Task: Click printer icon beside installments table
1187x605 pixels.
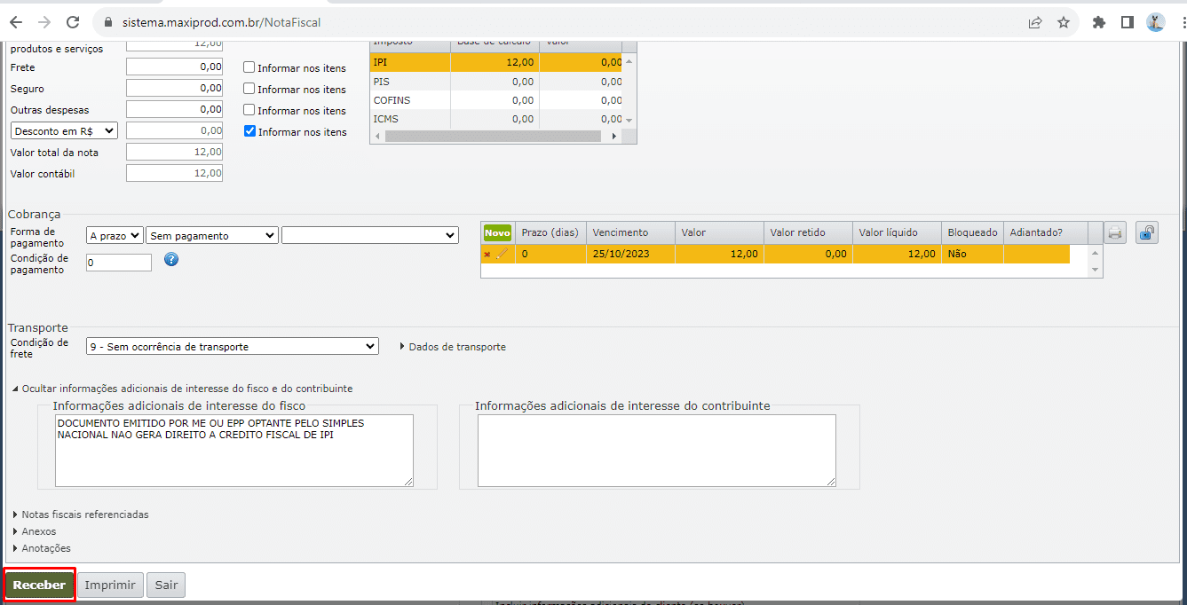Action: pos(1116,233)
